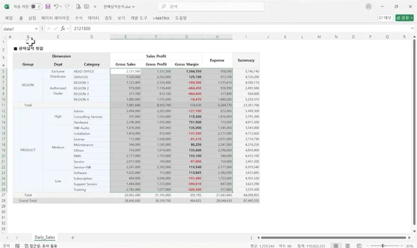Open the file name 판매실적분석.xlsx dropdown
417x248 pixels.
(x=120, y=7)
